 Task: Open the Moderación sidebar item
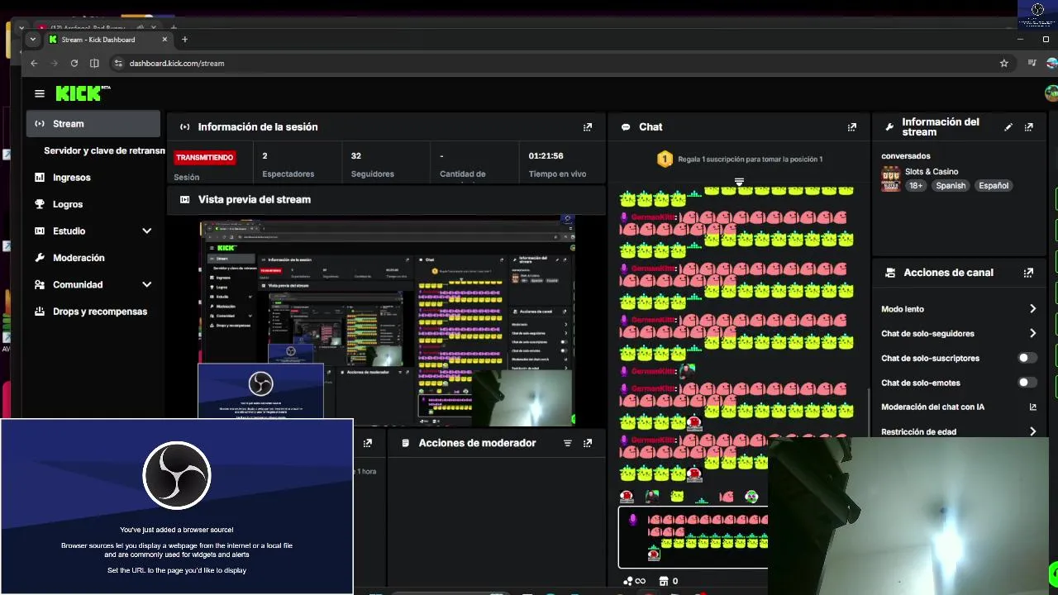79,258
